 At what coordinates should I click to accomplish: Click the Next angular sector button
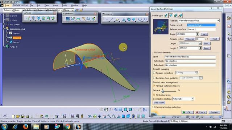coord(215,39)
